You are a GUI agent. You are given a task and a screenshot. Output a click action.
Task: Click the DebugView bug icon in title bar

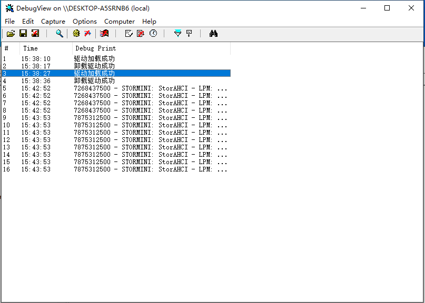(x=9, y=8)
